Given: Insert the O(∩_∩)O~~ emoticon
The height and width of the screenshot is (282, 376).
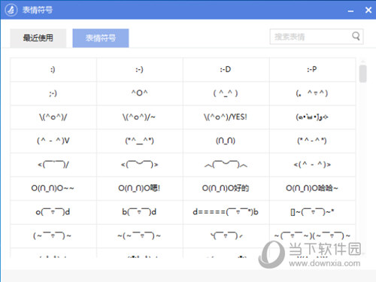Looking at the screenshot, I should [53, 188].
